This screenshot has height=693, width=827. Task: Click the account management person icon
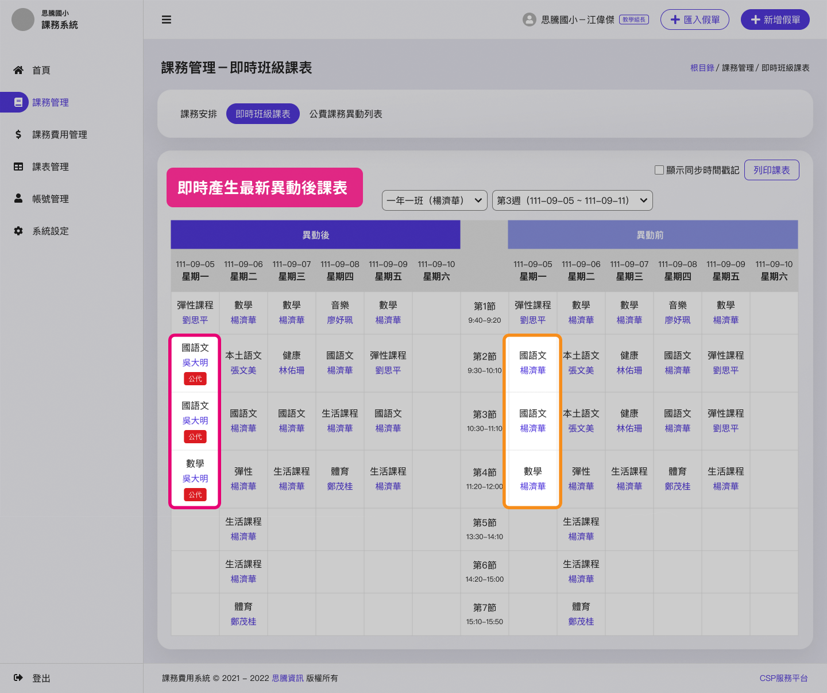coord(18,199)
